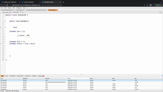Open the API Version dropdown arrow
Image resolution: width=163 pixels, height=92 pixels.
click(23, 12)
